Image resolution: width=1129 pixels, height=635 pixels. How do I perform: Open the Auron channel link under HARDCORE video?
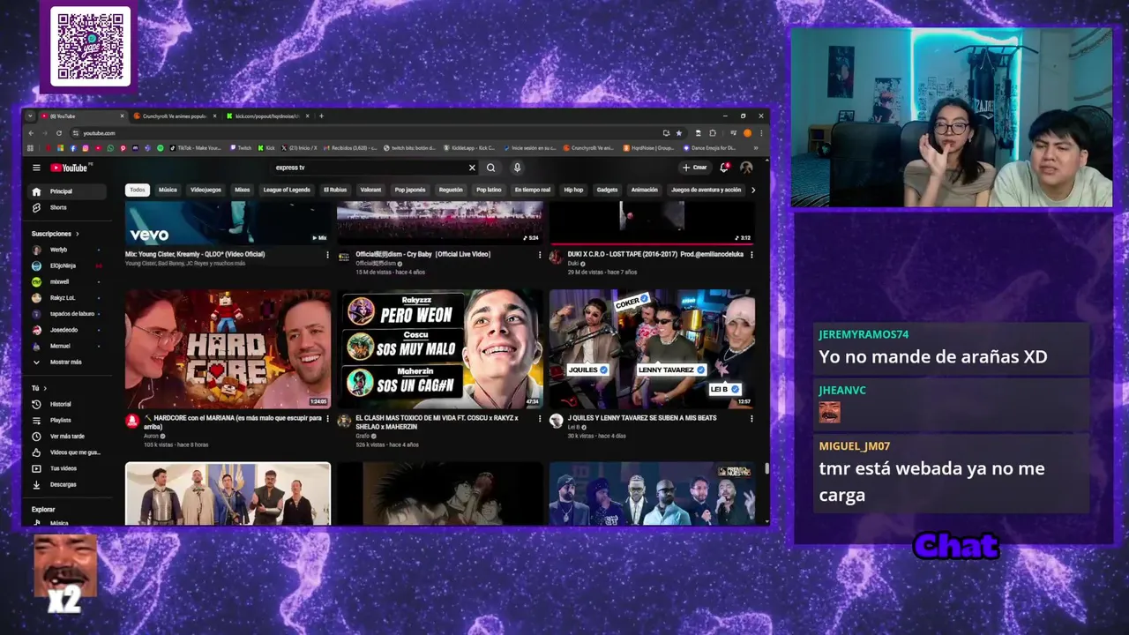(151, 436)
